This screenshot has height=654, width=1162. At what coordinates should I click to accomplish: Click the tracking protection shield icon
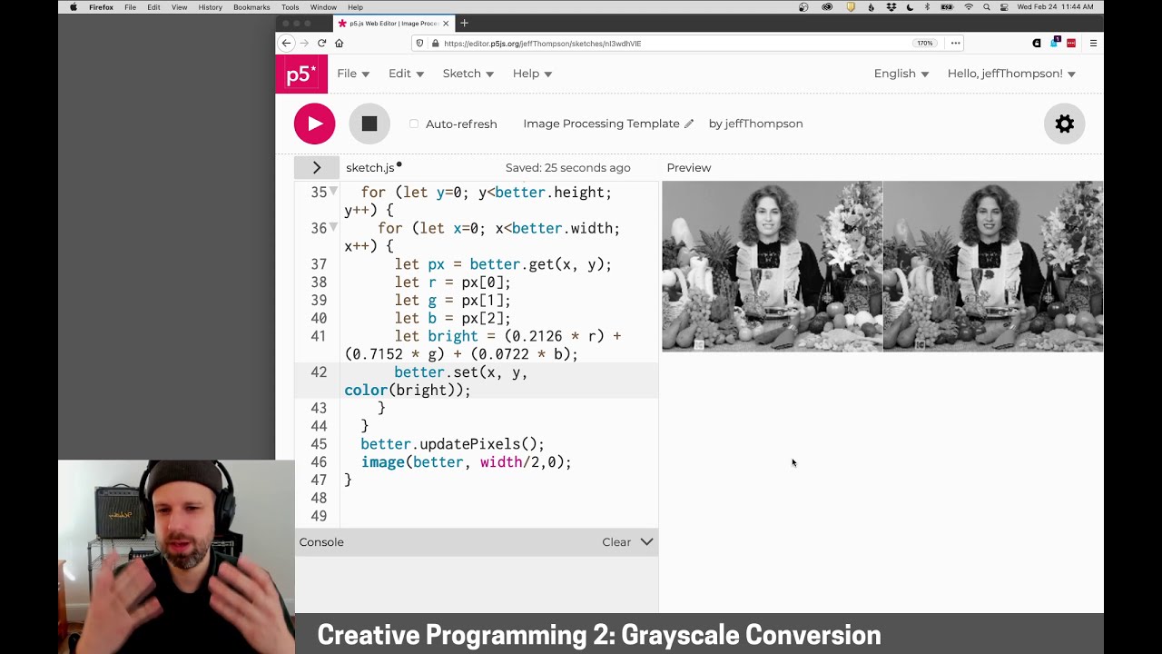pos(419,43)
